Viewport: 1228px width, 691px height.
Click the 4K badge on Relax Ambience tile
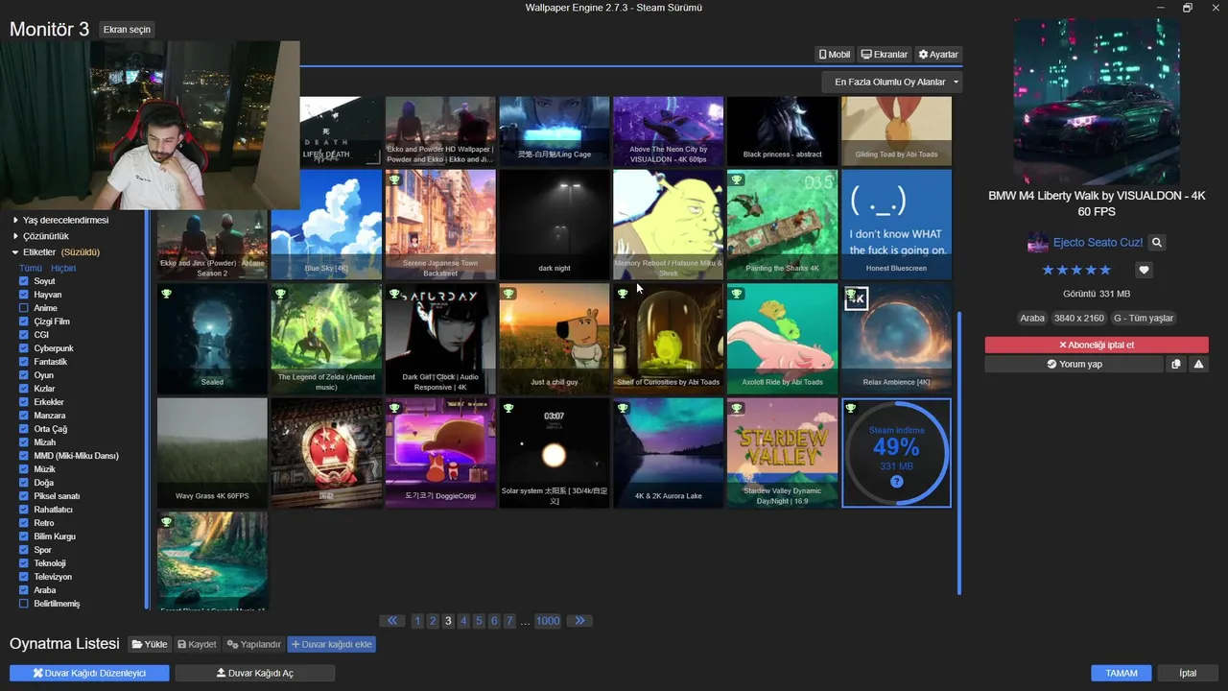tap(856, 298)
